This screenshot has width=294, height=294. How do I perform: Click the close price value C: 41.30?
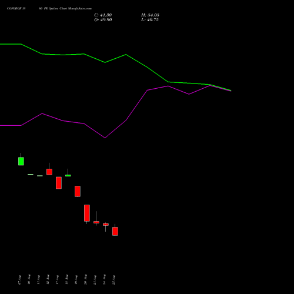[103, 15]
